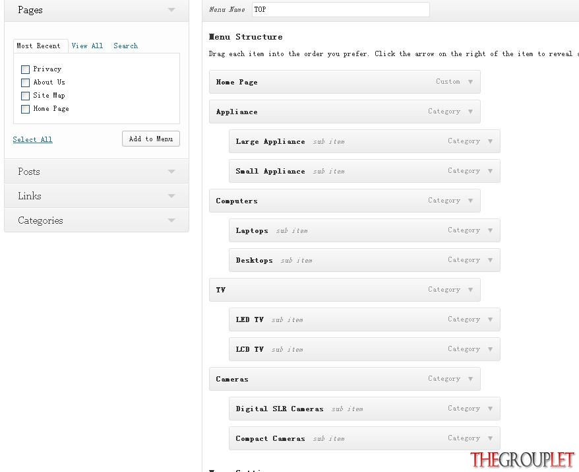Select the Desktops sub item label
This screenshot has height=472, width=579.
click(254, 260)
